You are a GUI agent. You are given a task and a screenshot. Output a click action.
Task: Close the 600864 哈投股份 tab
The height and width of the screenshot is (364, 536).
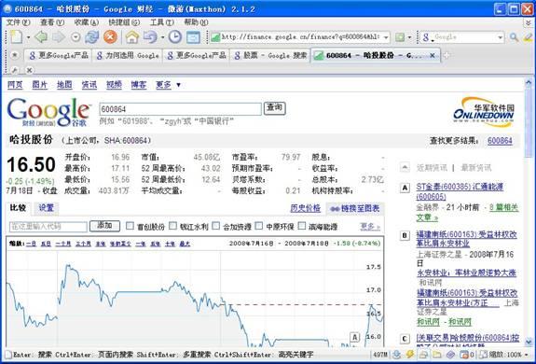[x=433, y=55]
